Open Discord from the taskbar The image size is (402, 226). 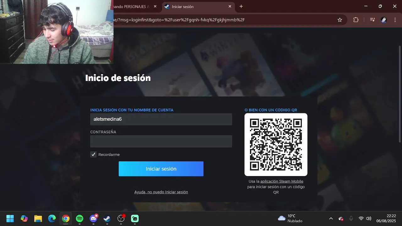(94, 218)
